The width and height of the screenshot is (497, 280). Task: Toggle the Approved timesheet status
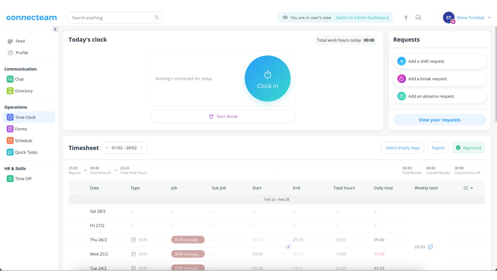pos(468,148)
